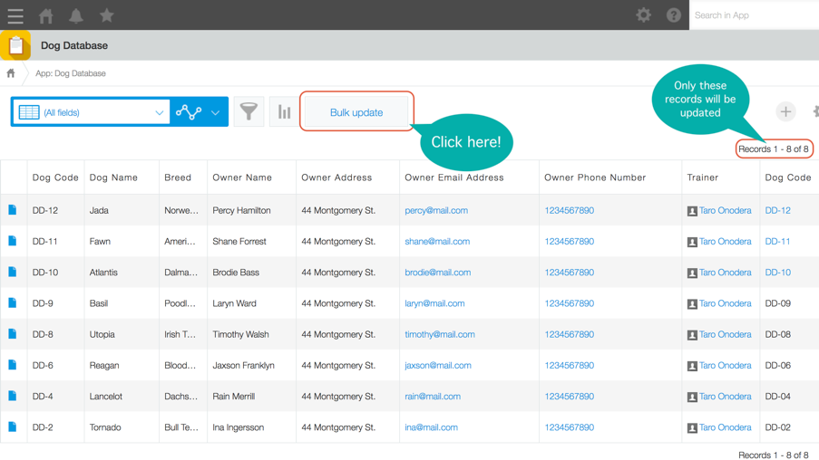Open the settings gear icon
Viewport: 819px width, 460px height.
tap(643, 15)
